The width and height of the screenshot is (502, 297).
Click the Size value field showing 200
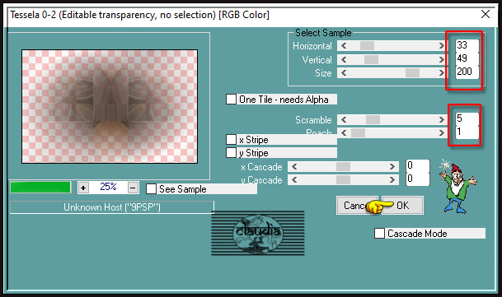click(467, 72)
